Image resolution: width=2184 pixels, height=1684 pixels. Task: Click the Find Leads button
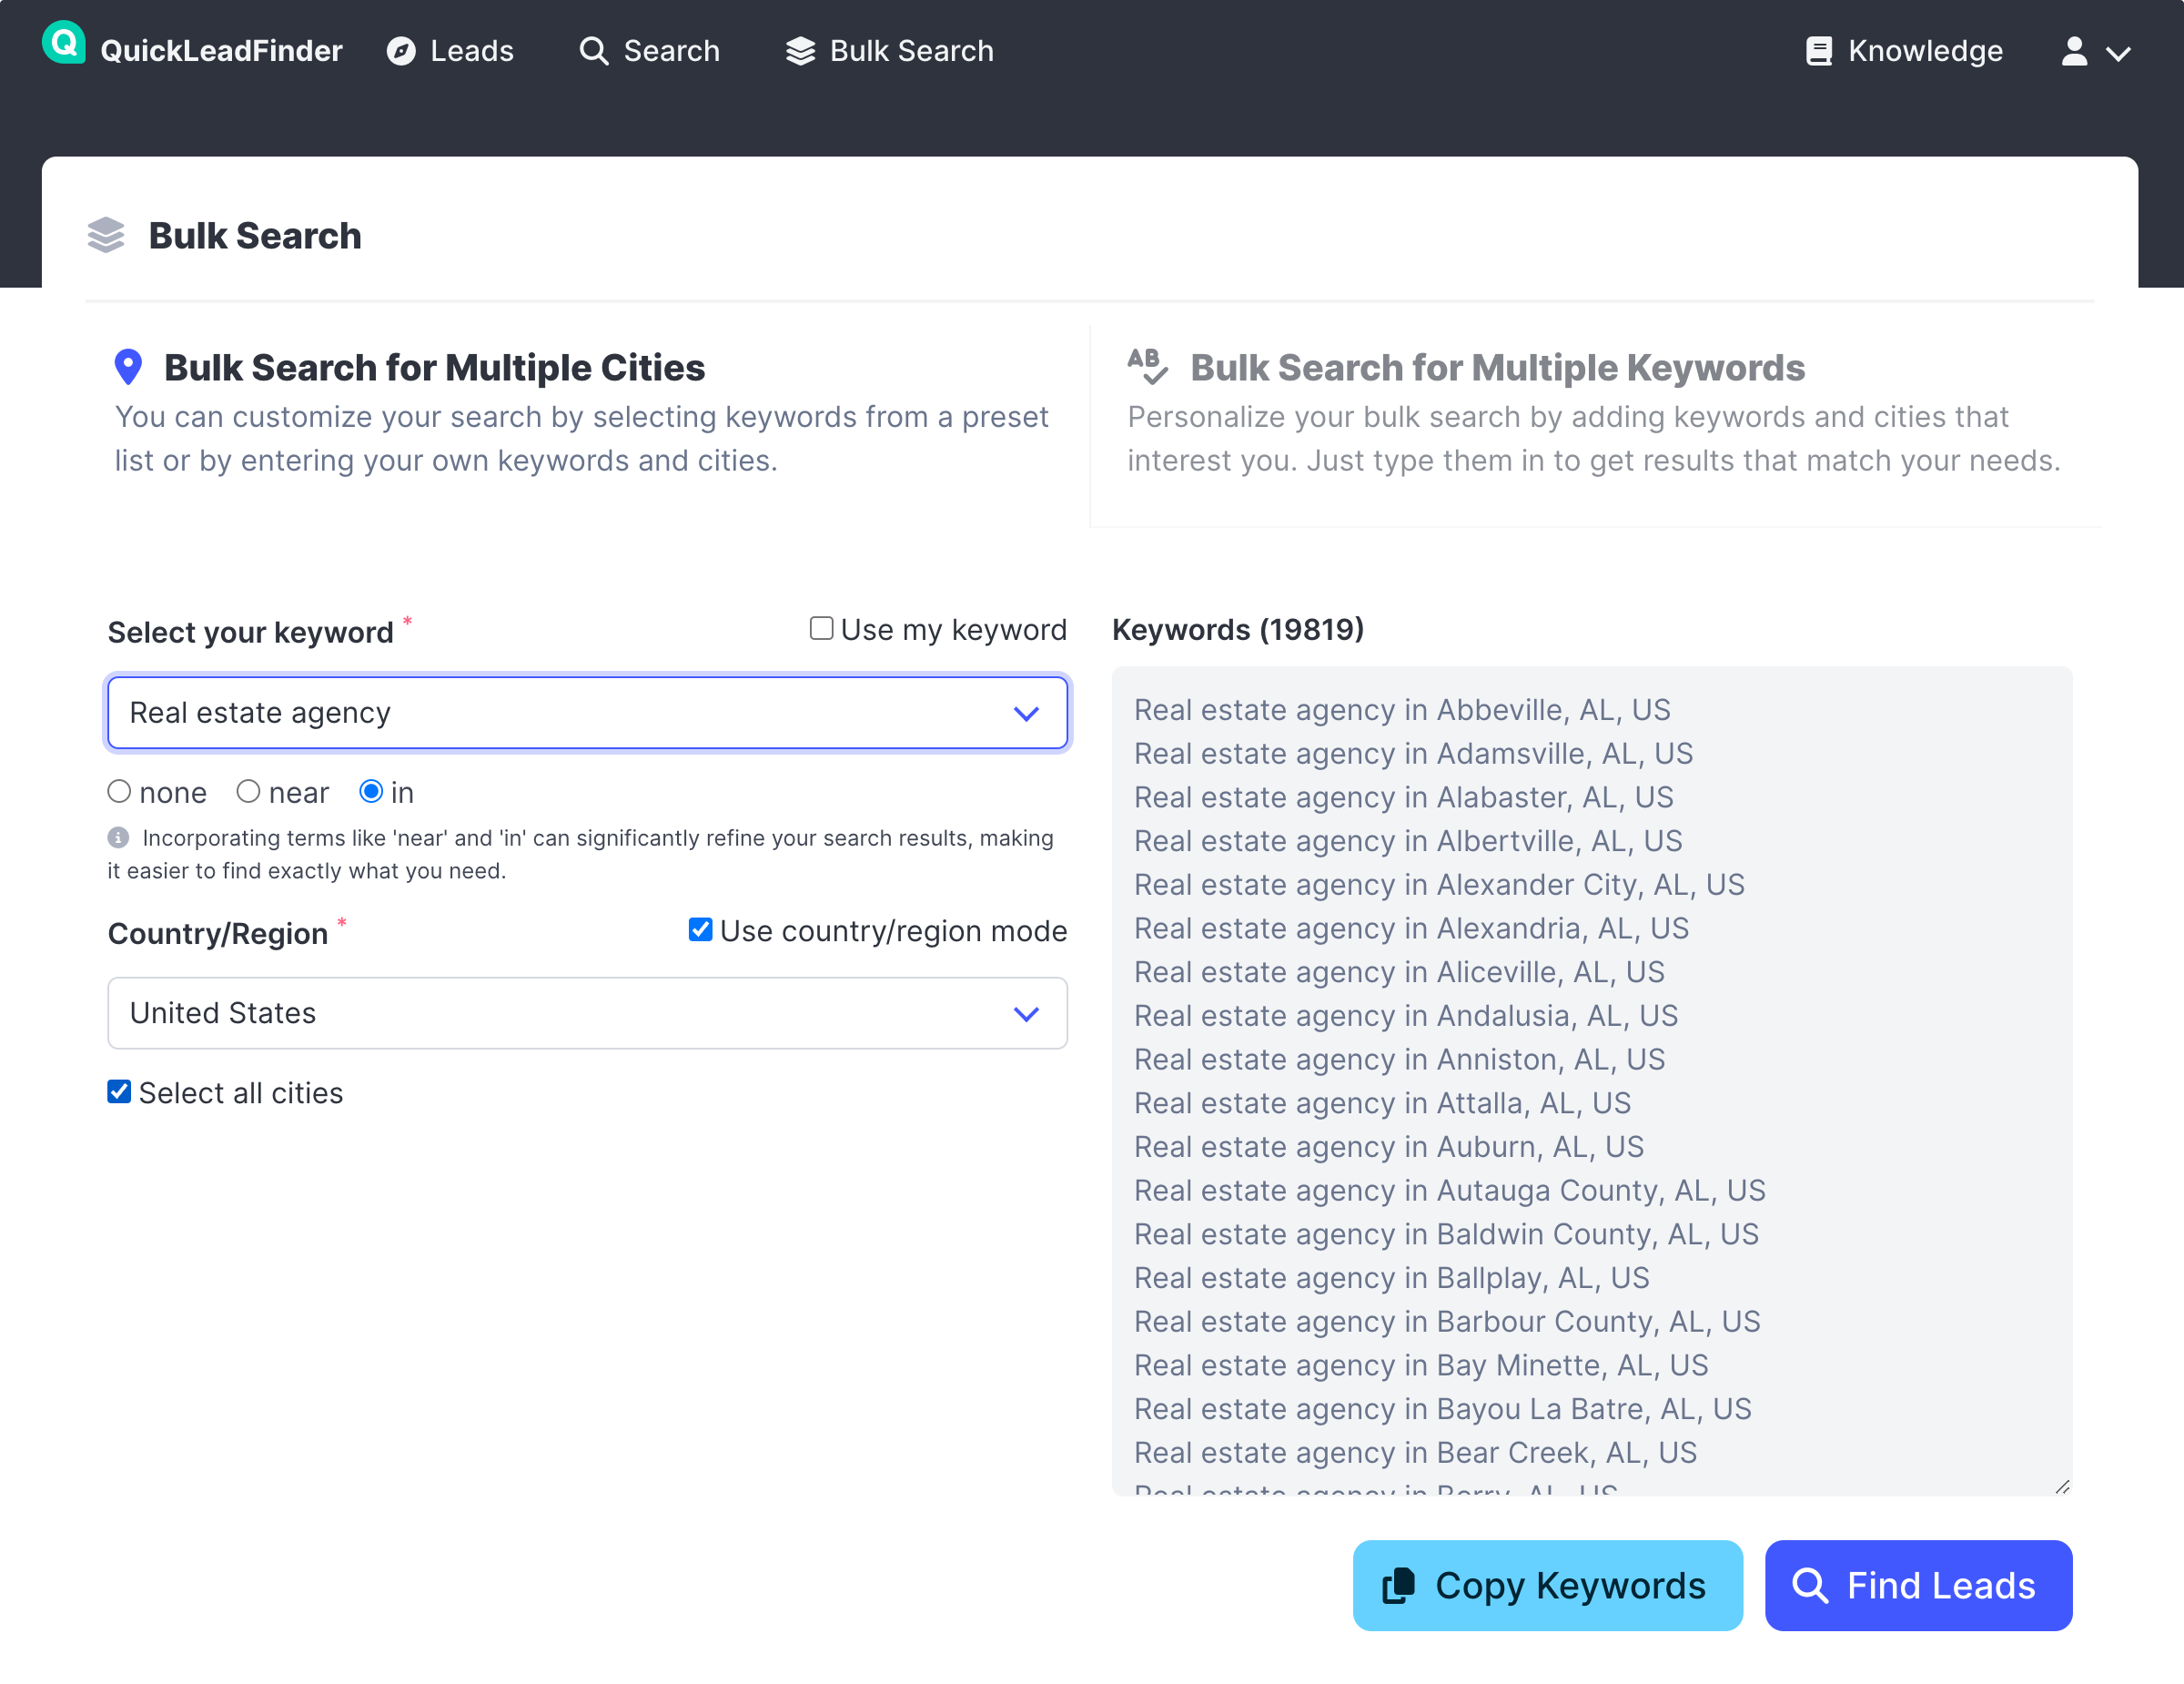(1917, 1584)
